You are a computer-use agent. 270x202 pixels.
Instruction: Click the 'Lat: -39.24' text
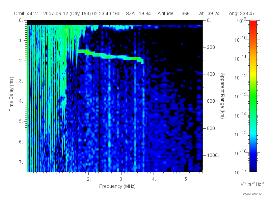click(208, 13)
